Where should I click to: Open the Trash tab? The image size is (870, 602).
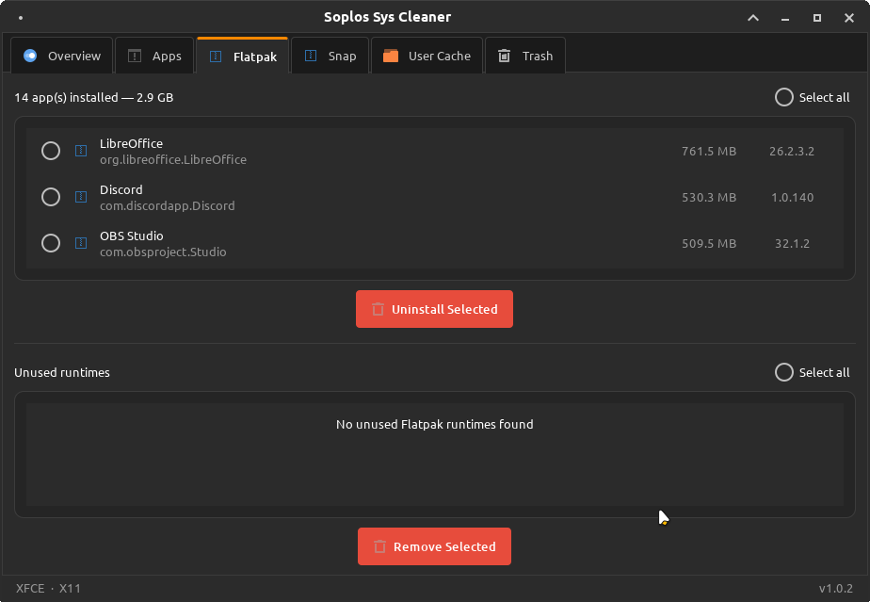(524, 56)
